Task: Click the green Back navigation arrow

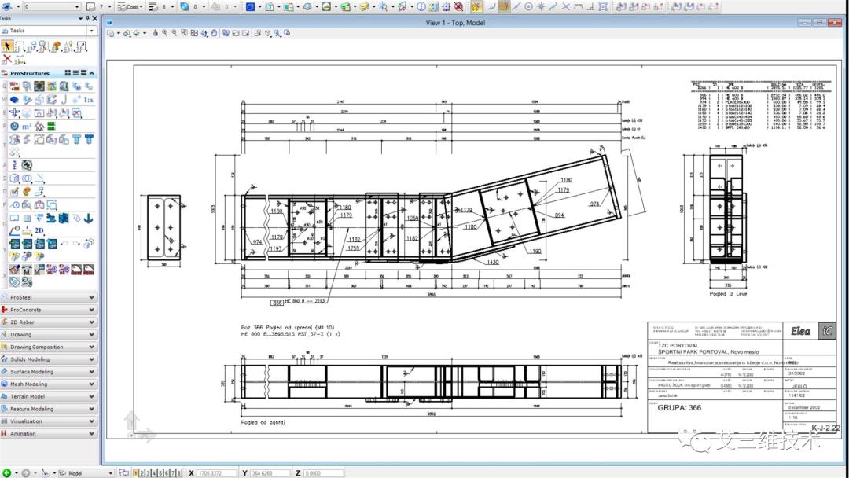Action: coord(6,472)
